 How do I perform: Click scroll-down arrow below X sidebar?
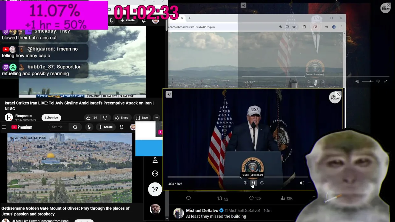(x=167, y=219)
